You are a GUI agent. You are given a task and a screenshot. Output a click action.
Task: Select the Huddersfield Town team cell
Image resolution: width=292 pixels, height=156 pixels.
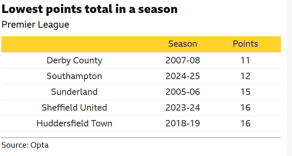(x=74, y=123)
